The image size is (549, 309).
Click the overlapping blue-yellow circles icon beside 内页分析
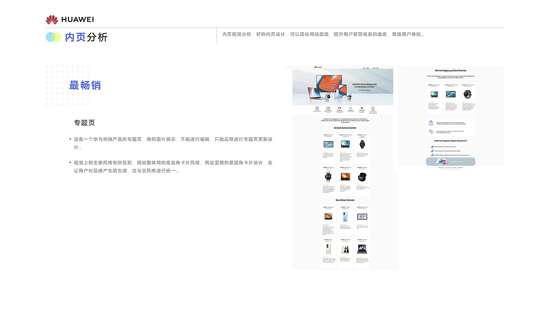(54, 37)
